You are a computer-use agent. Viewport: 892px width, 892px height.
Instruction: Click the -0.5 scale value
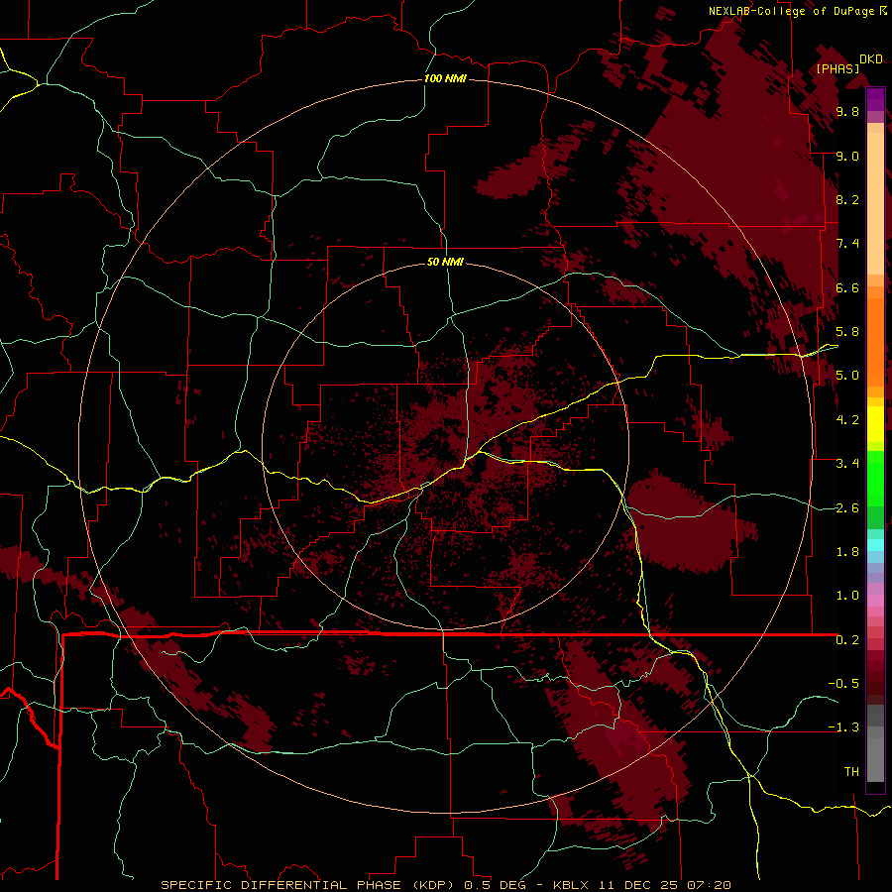[x=843, y=684]
